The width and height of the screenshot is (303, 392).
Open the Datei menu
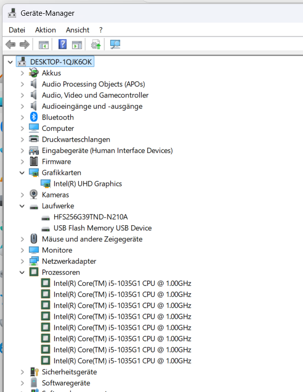tap(17, 30)
